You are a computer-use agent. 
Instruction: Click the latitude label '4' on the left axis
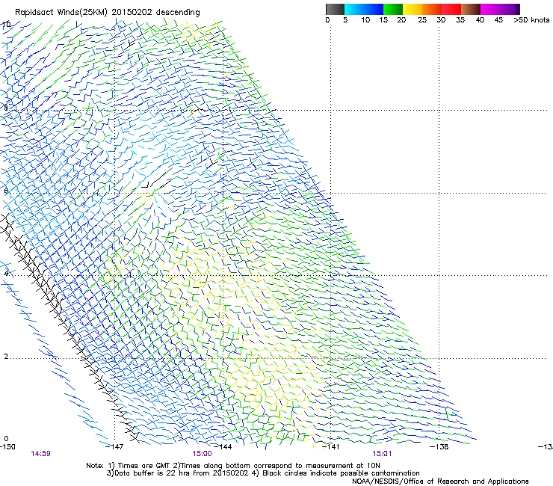coord(6,274)
